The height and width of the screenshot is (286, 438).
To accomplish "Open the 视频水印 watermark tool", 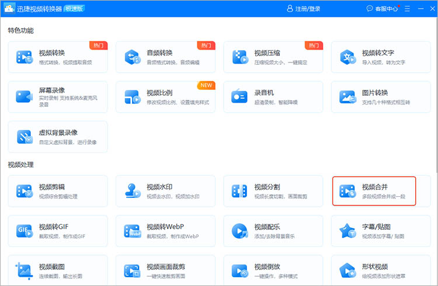I will 165,191.
